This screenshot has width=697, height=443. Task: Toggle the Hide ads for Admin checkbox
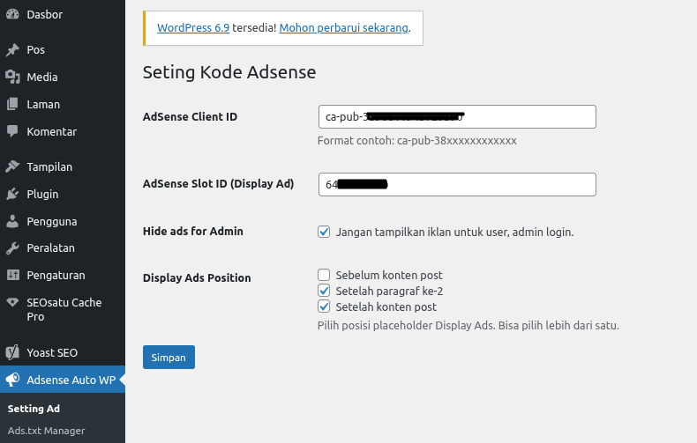[324, 232]
